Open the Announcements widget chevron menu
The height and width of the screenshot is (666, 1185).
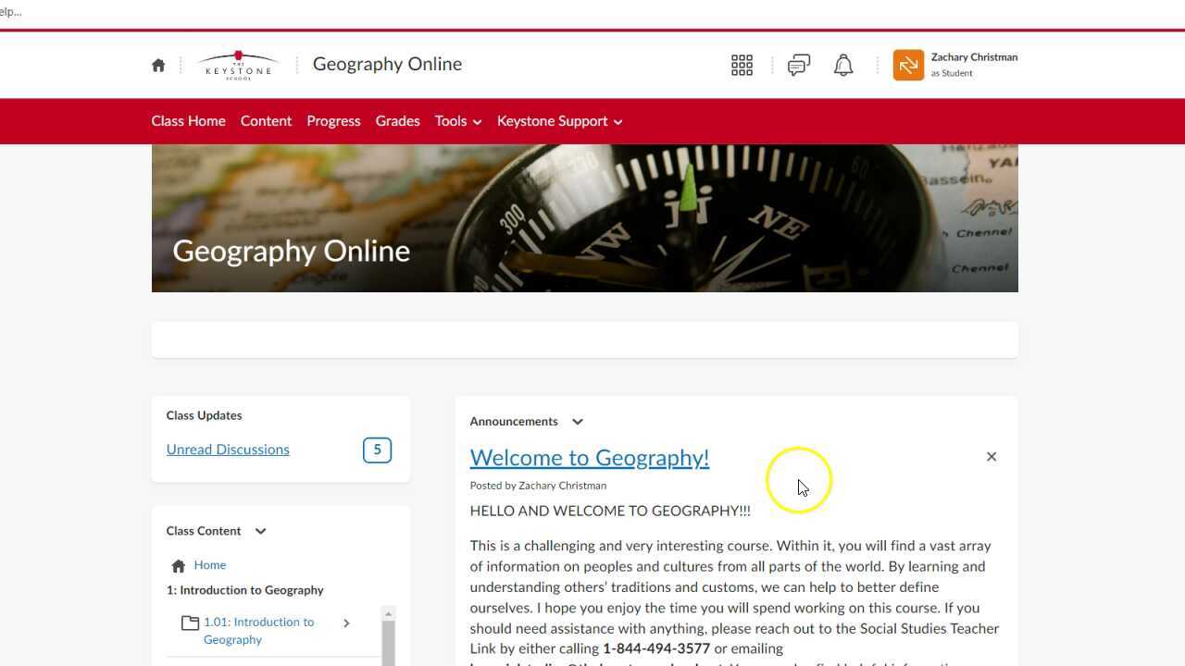pos(578,422)
